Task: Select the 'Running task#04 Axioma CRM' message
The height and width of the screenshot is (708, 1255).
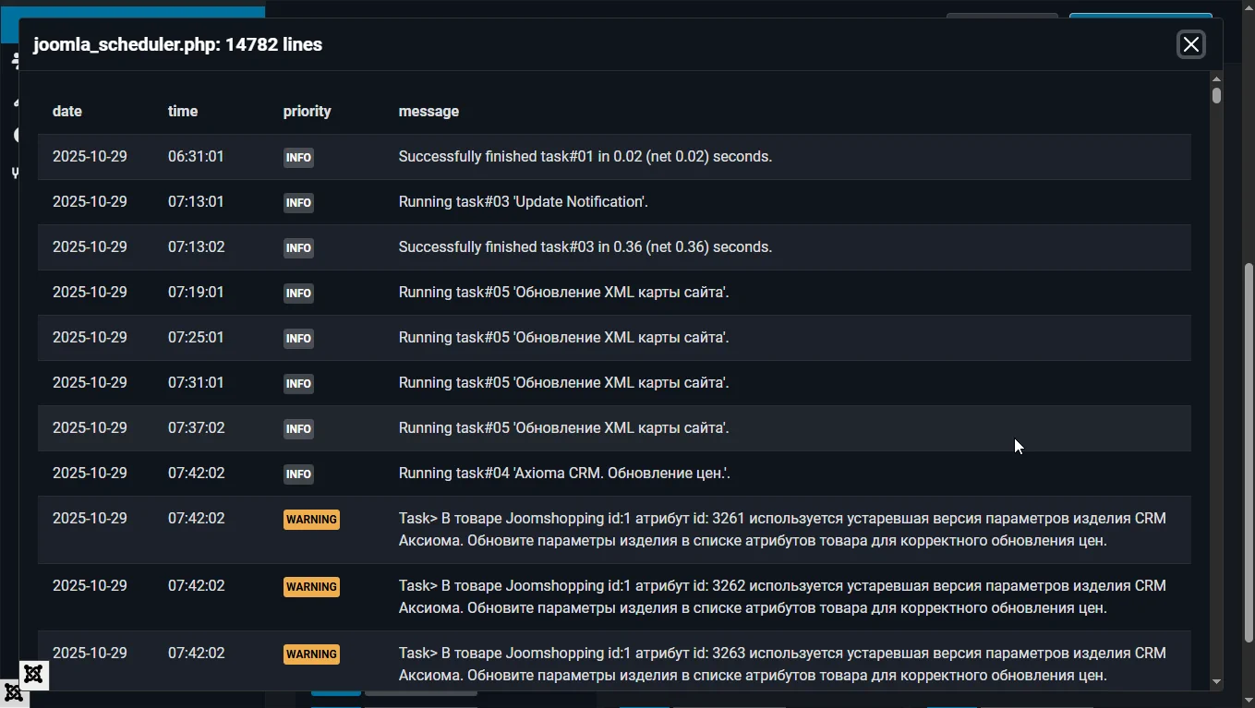Action: (564, 474)
